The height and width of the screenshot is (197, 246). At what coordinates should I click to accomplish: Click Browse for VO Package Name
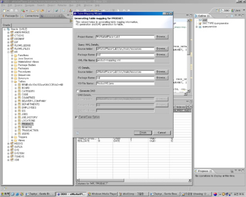pyautogui.click(x=161, y=78)
